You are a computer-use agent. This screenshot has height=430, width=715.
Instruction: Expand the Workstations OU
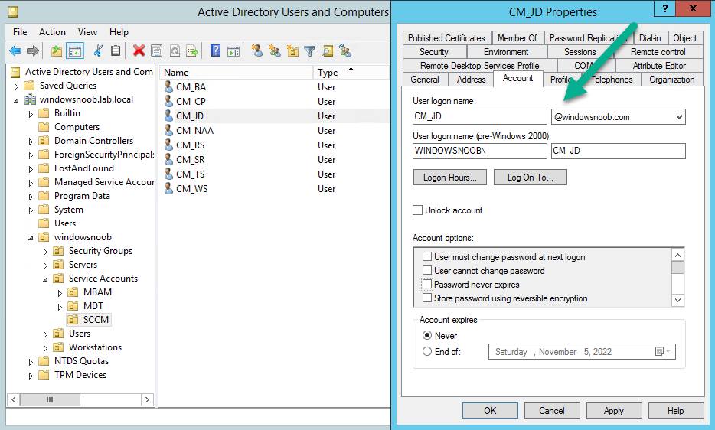(x=46, y=348)
